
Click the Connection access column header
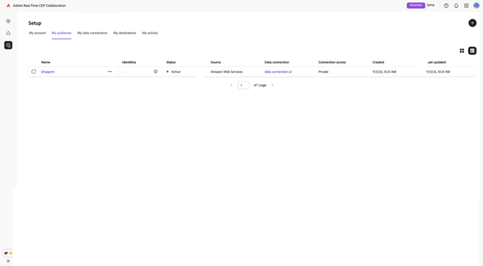[332, 62]
